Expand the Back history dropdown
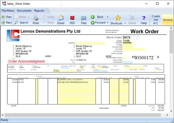 point(108,17)
